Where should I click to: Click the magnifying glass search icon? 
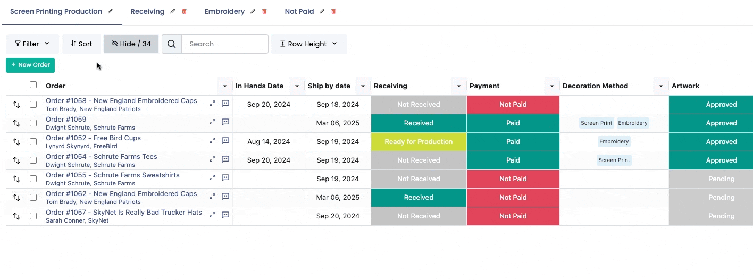pos(172,44)
